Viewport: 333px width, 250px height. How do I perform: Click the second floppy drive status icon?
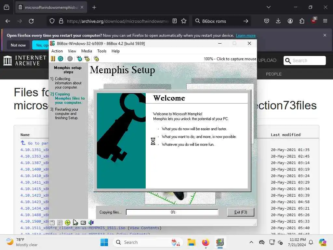click(60, 223)
